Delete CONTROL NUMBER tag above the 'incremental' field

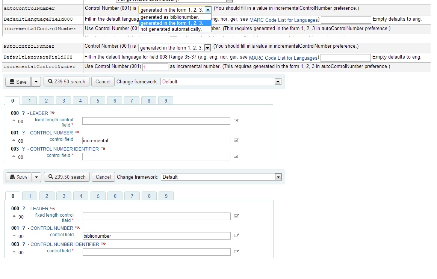[77, 132]
